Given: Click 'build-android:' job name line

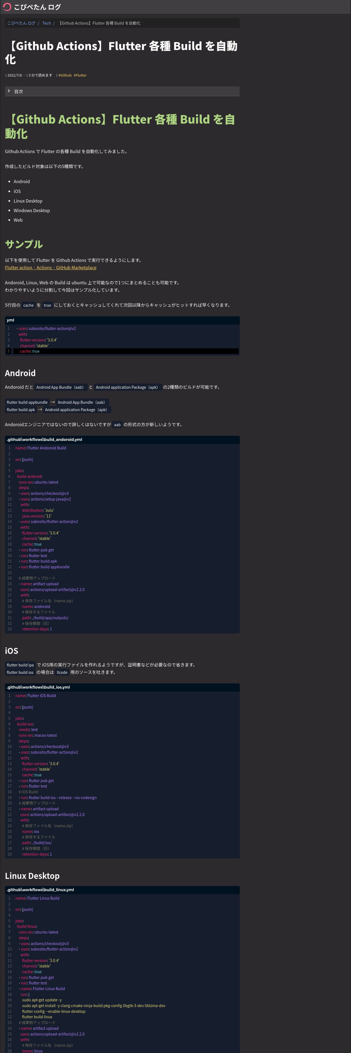Looking at the screenshot, I should pyautogui.click(x=30, y=476).
